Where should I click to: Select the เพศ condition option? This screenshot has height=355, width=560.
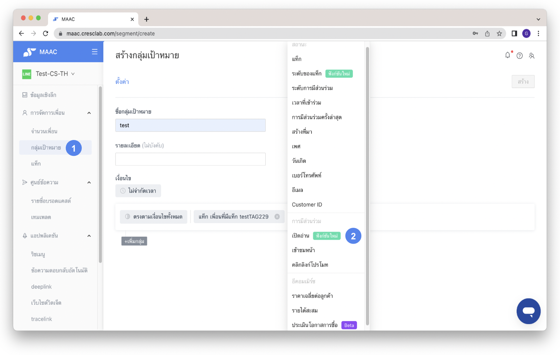[x=296, y=146]
